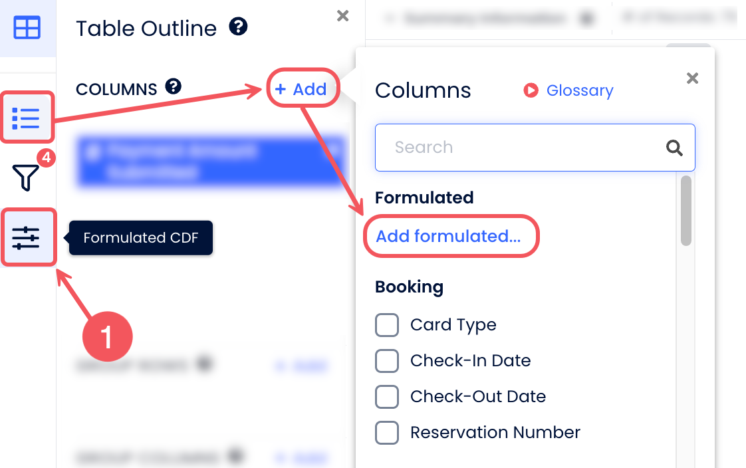Screen dimensions: 746x468
Task: Click the Glossary play icon
Action: [x=531, y=90]
